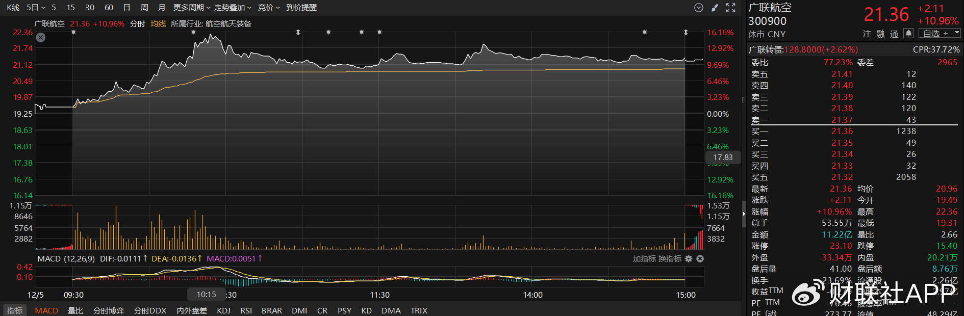Viewport: 964px width, 316px height.
Task: Close the day panel with X circle
Action: pos(41,38)
